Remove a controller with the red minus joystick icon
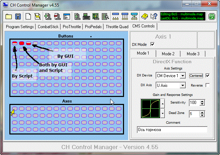 coord(57,16)
